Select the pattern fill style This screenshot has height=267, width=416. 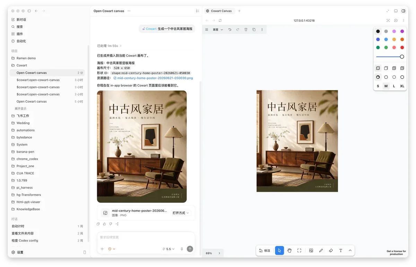[x=402, y=68]
